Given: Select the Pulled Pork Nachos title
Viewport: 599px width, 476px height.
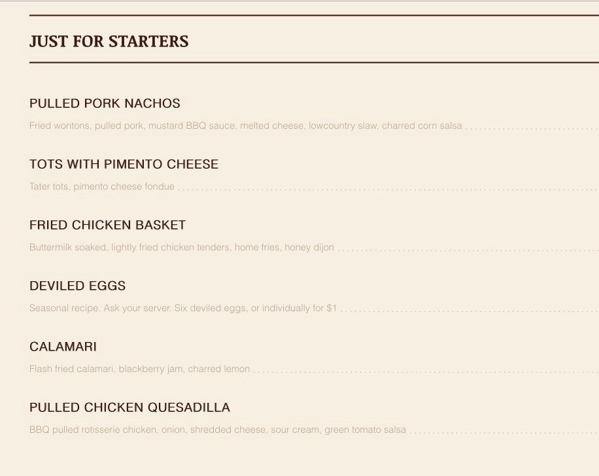Looking at the screenshot, I should [x=105, y=103].
